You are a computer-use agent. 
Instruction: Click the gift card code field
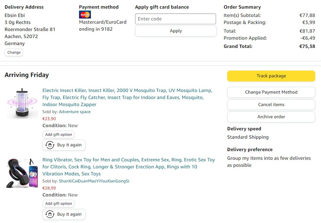(175, 19)
